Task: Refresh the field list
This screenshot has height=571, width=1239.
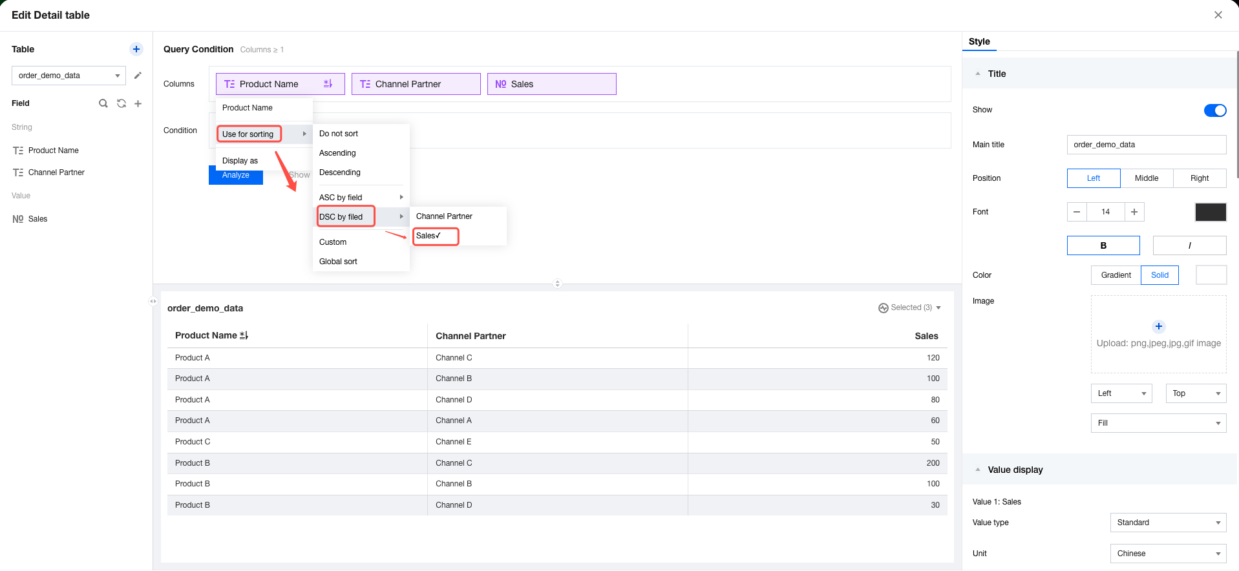Action: click(x=121, y=103)
